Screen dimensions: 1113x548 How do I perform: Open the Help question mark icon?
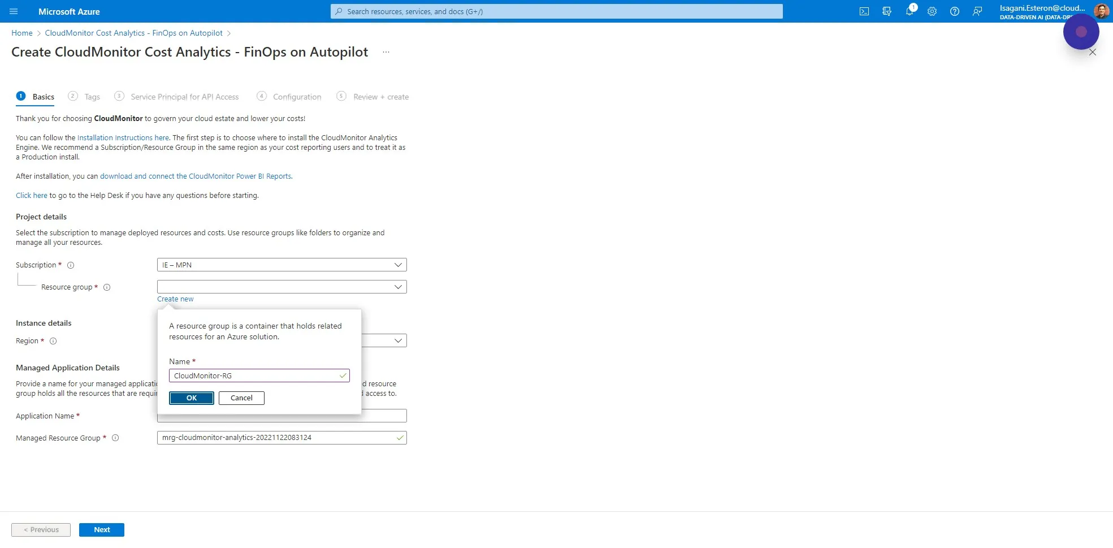955,11
